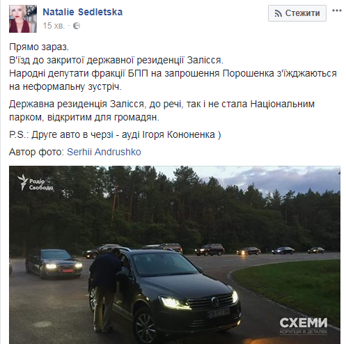Click the Прямо зараз opening text line
The width and height of the screenshot is (346, 344).
(x=39, y=47)
